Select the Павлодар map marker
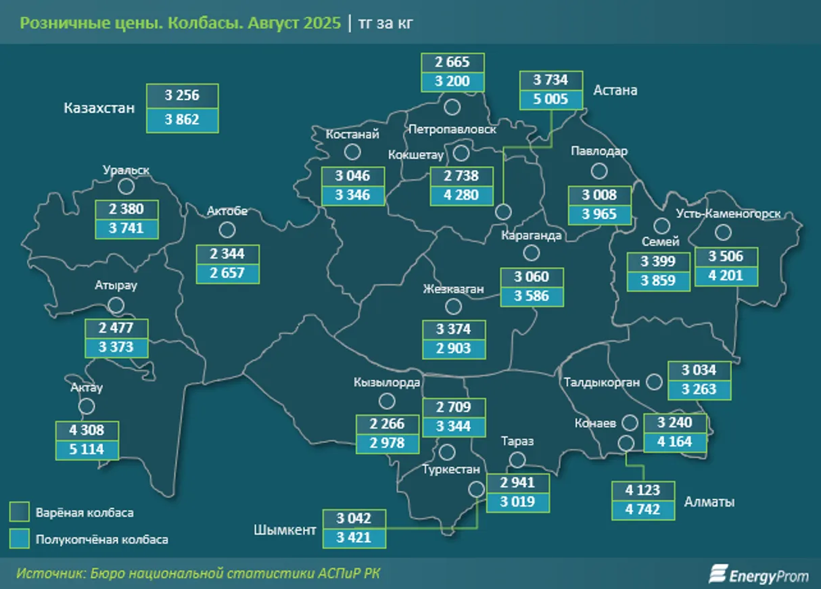Image resolution: width=821 pixels, height=589 pixels. [x=599, y=170]
